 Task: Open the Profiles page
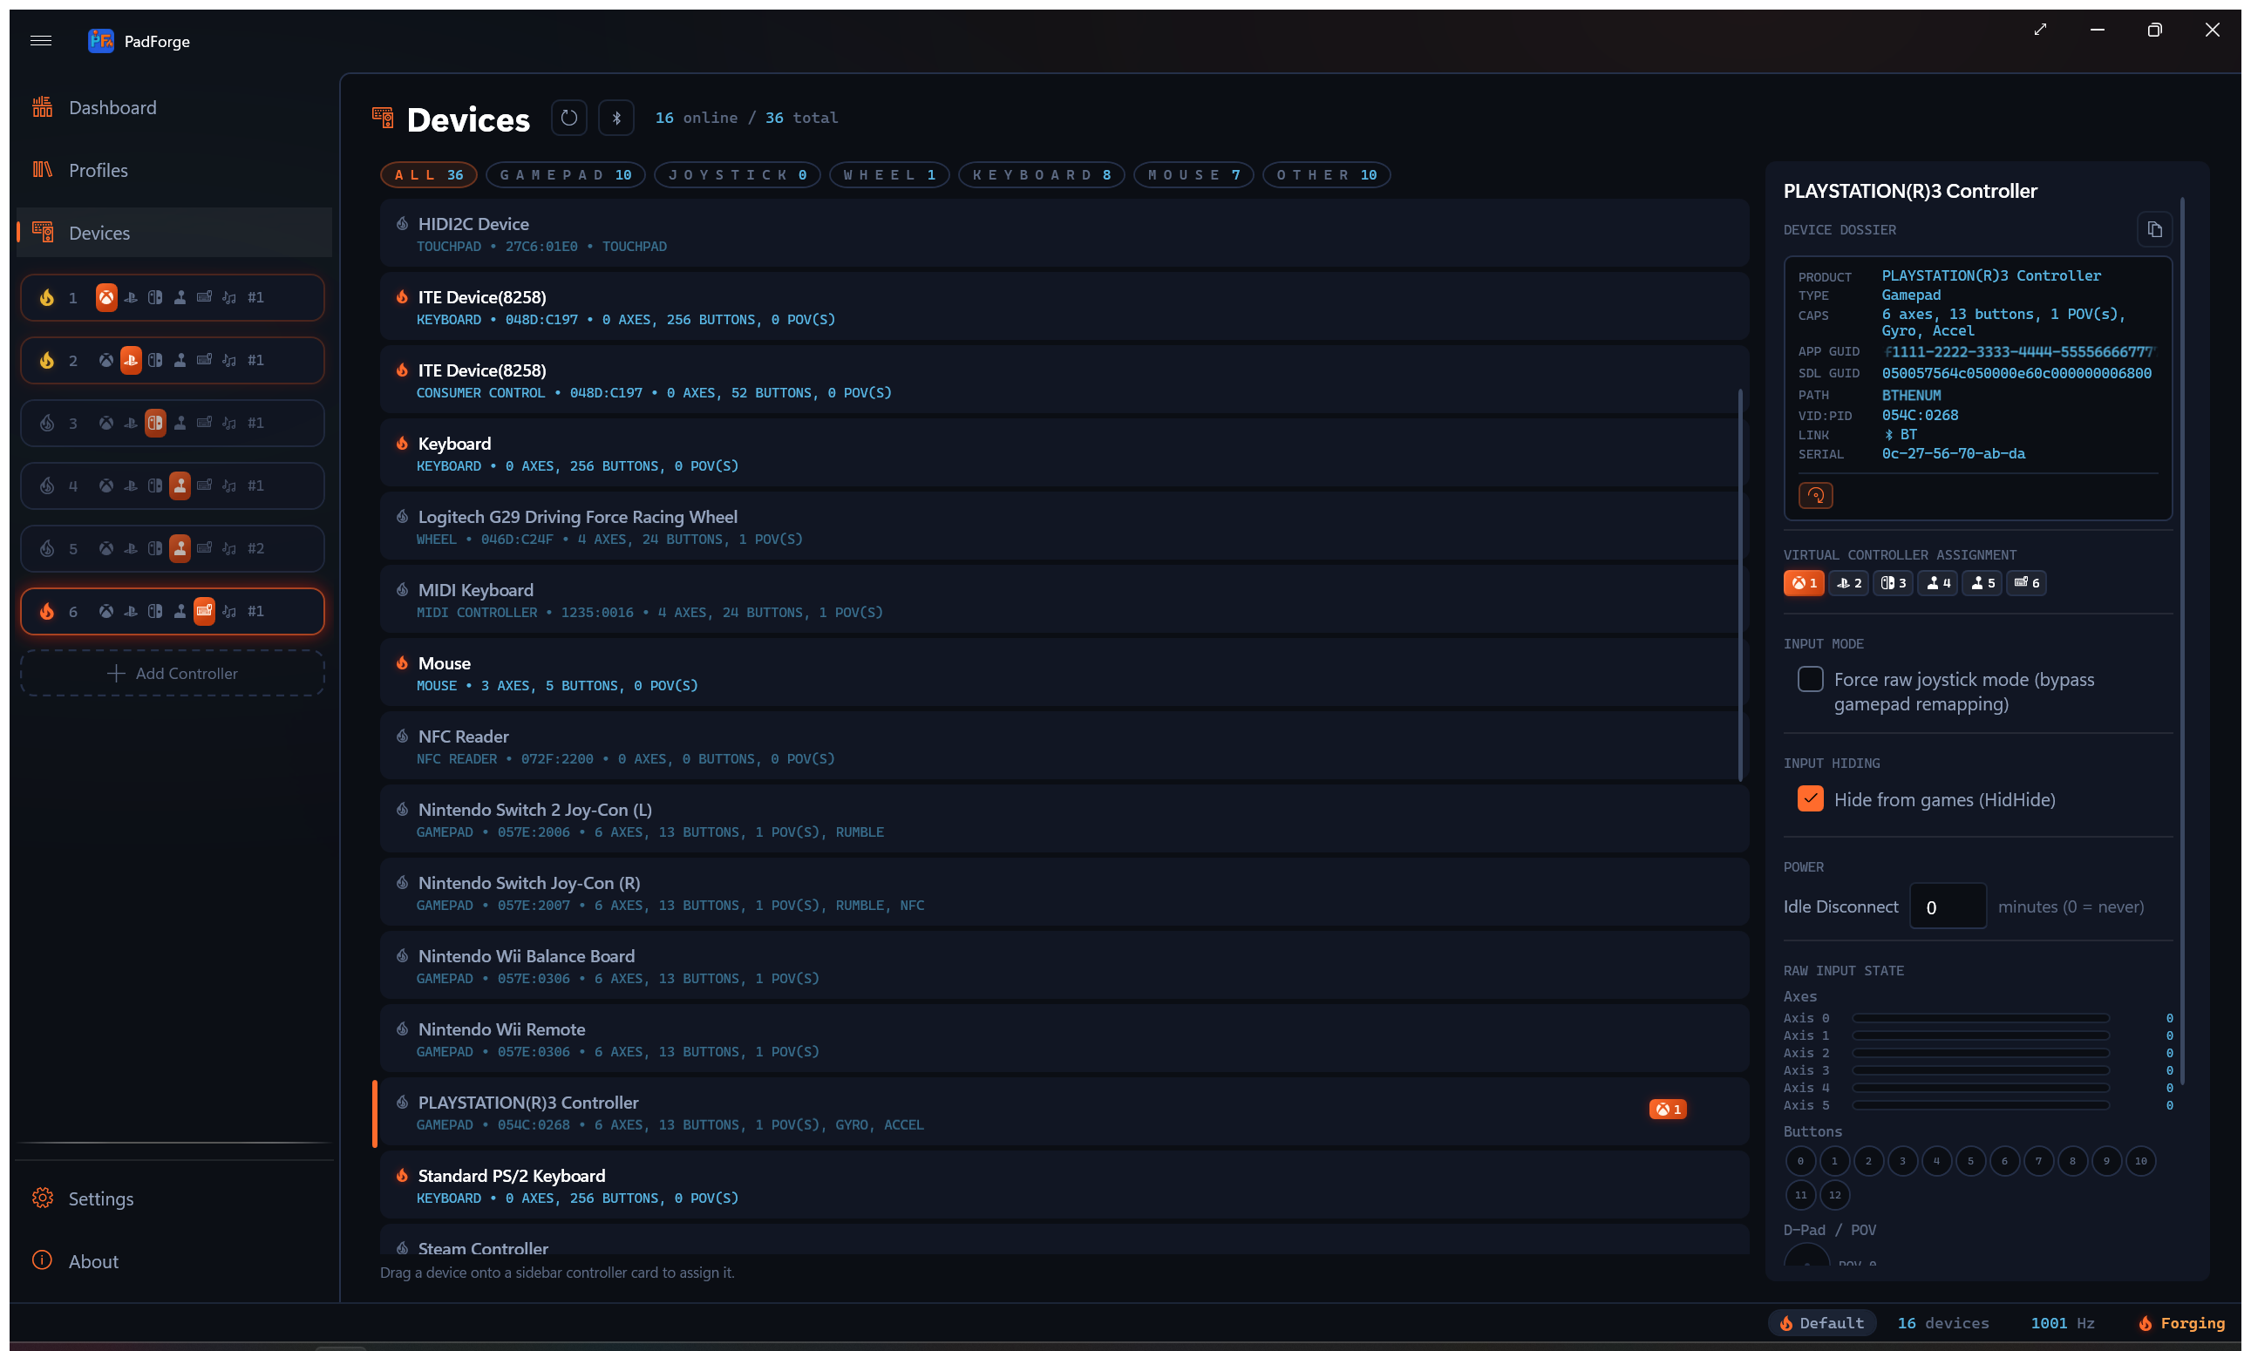(x=173, y=170)
